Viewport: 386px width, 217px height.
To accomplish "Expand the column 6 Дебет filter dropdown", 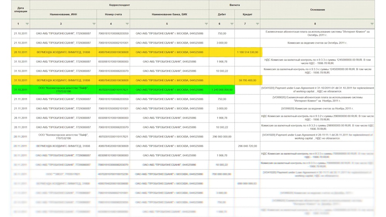I will point(232,24).
